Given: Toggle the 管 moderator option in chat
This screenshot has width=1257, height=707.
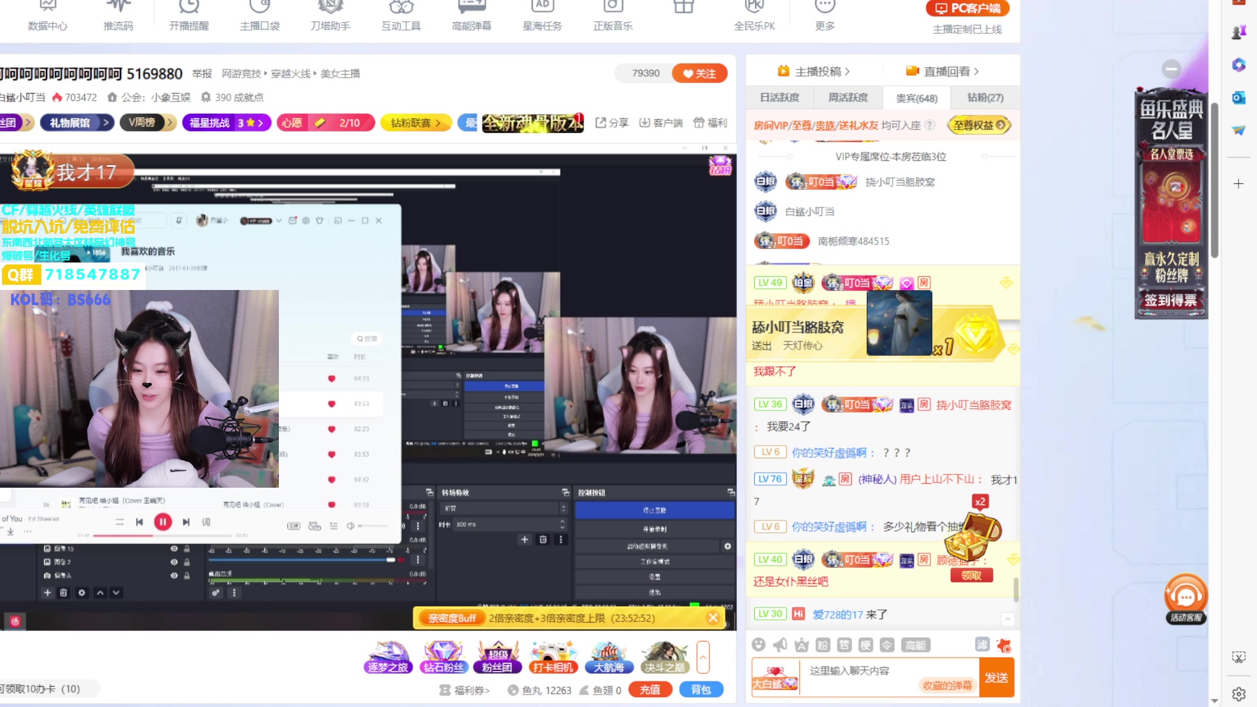Looking at the screenshot, I should [x=845, y=645].
